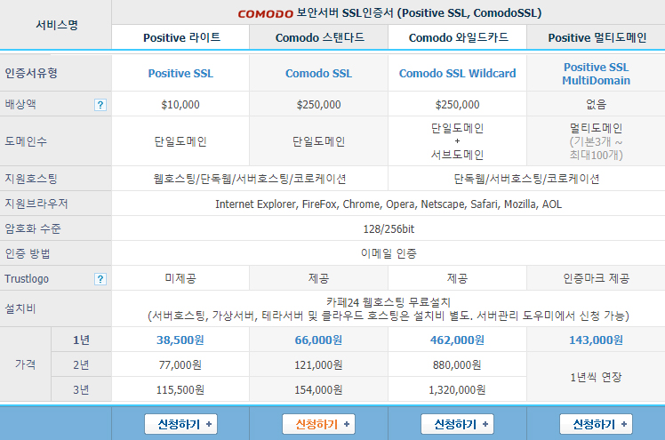Open the Positive SSL MultiDomain link
The image size is (665, 440).
596,74
